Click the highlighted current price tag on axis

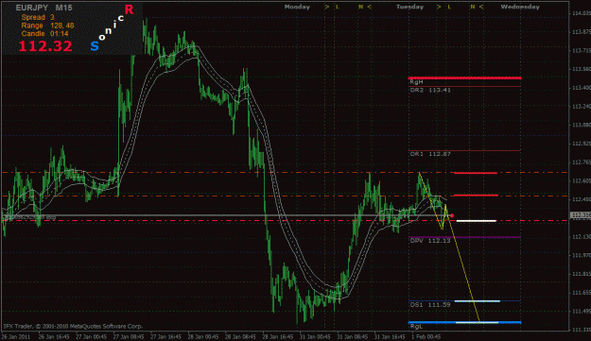tap(581, 215)
